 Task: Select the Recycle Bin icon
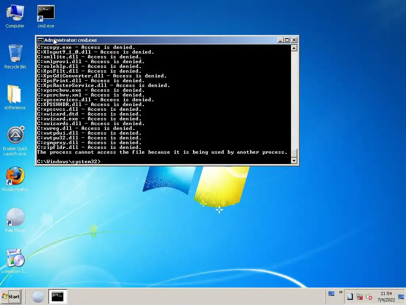point(15,56)
